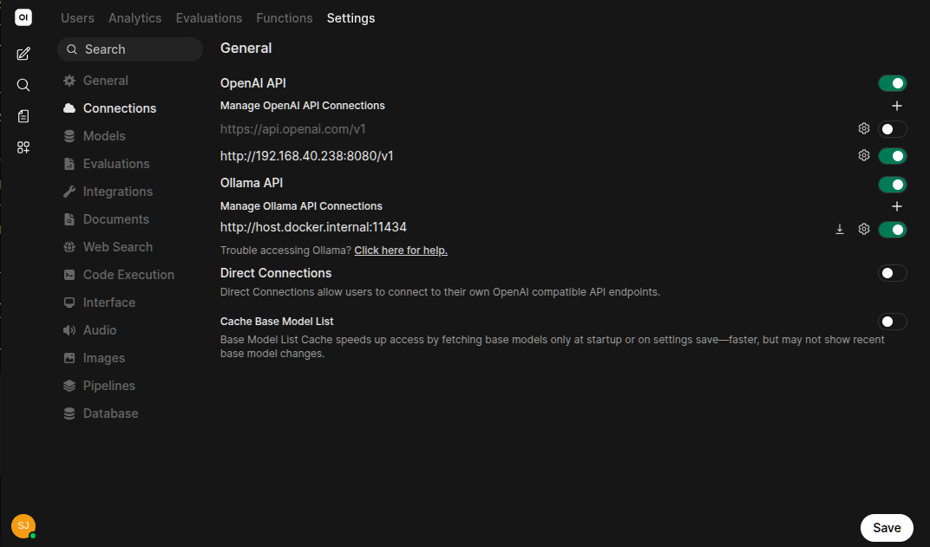
Task: Click the Pipelines layers icon
Action: tap(69, 386)
